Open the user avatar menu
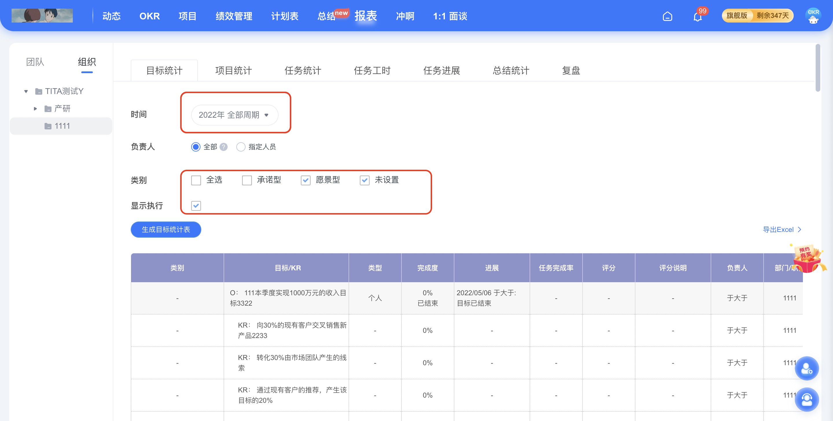 coord(813,16)
